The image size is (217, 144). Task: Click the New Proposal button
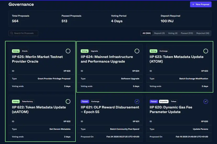pos(201,4)
